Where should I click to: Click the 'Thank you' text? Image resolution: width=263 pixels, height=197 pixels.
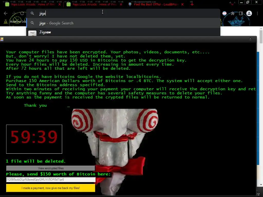tap(35, 105)
